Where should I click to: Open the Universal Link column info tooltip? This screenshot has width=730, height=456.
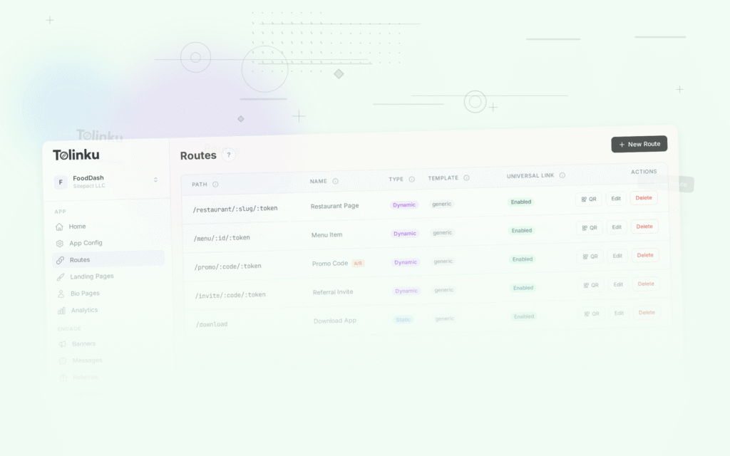click(562, 175)
